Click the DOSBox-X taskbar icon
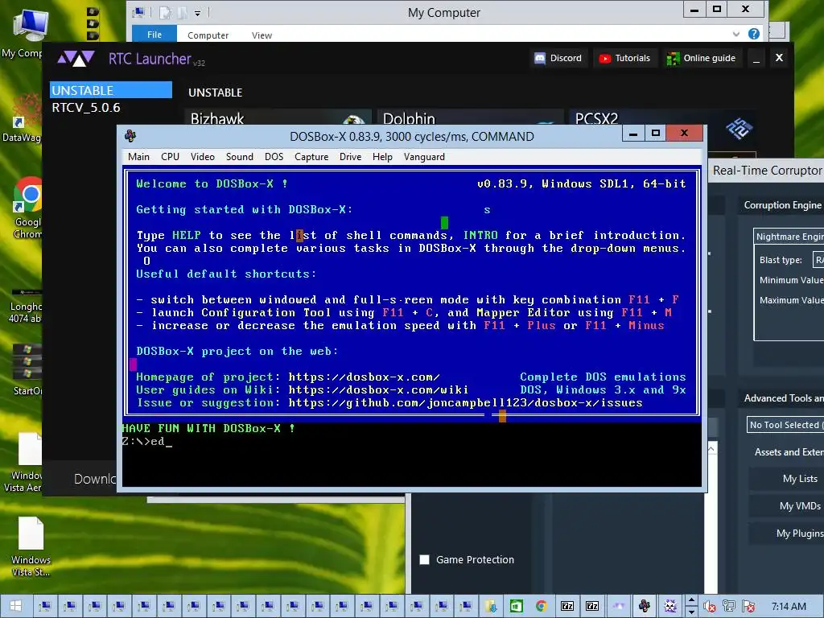 coord(645,606)
